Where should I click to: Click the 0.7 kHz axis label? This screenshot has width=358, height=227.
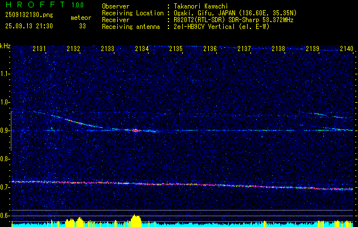[4, 187]
